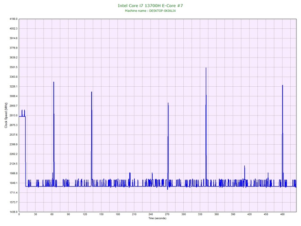
Task: Click the x-axis tick label 180
Action: click(118, 214)
